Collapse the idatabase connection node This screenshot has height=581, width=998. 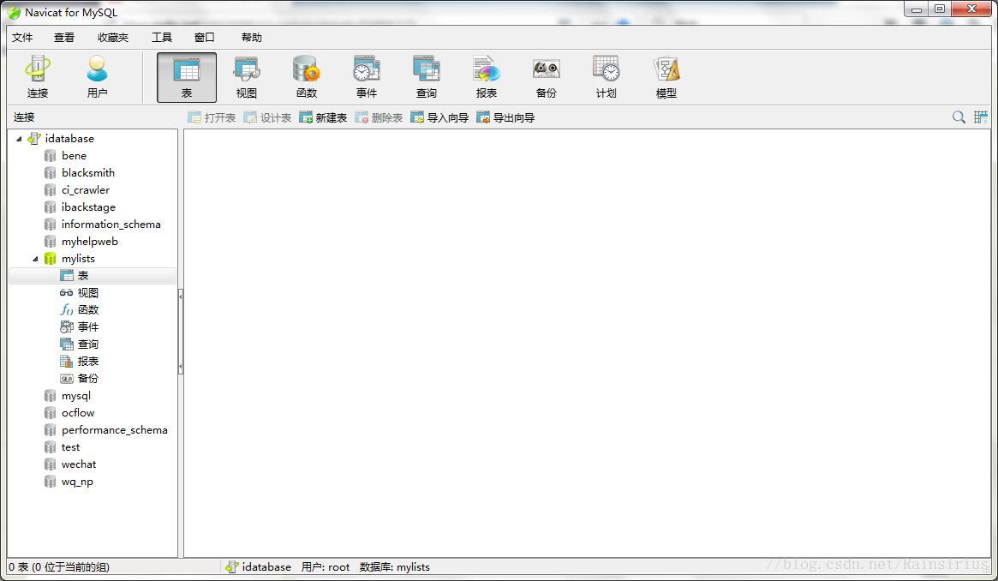click(19, 139)
